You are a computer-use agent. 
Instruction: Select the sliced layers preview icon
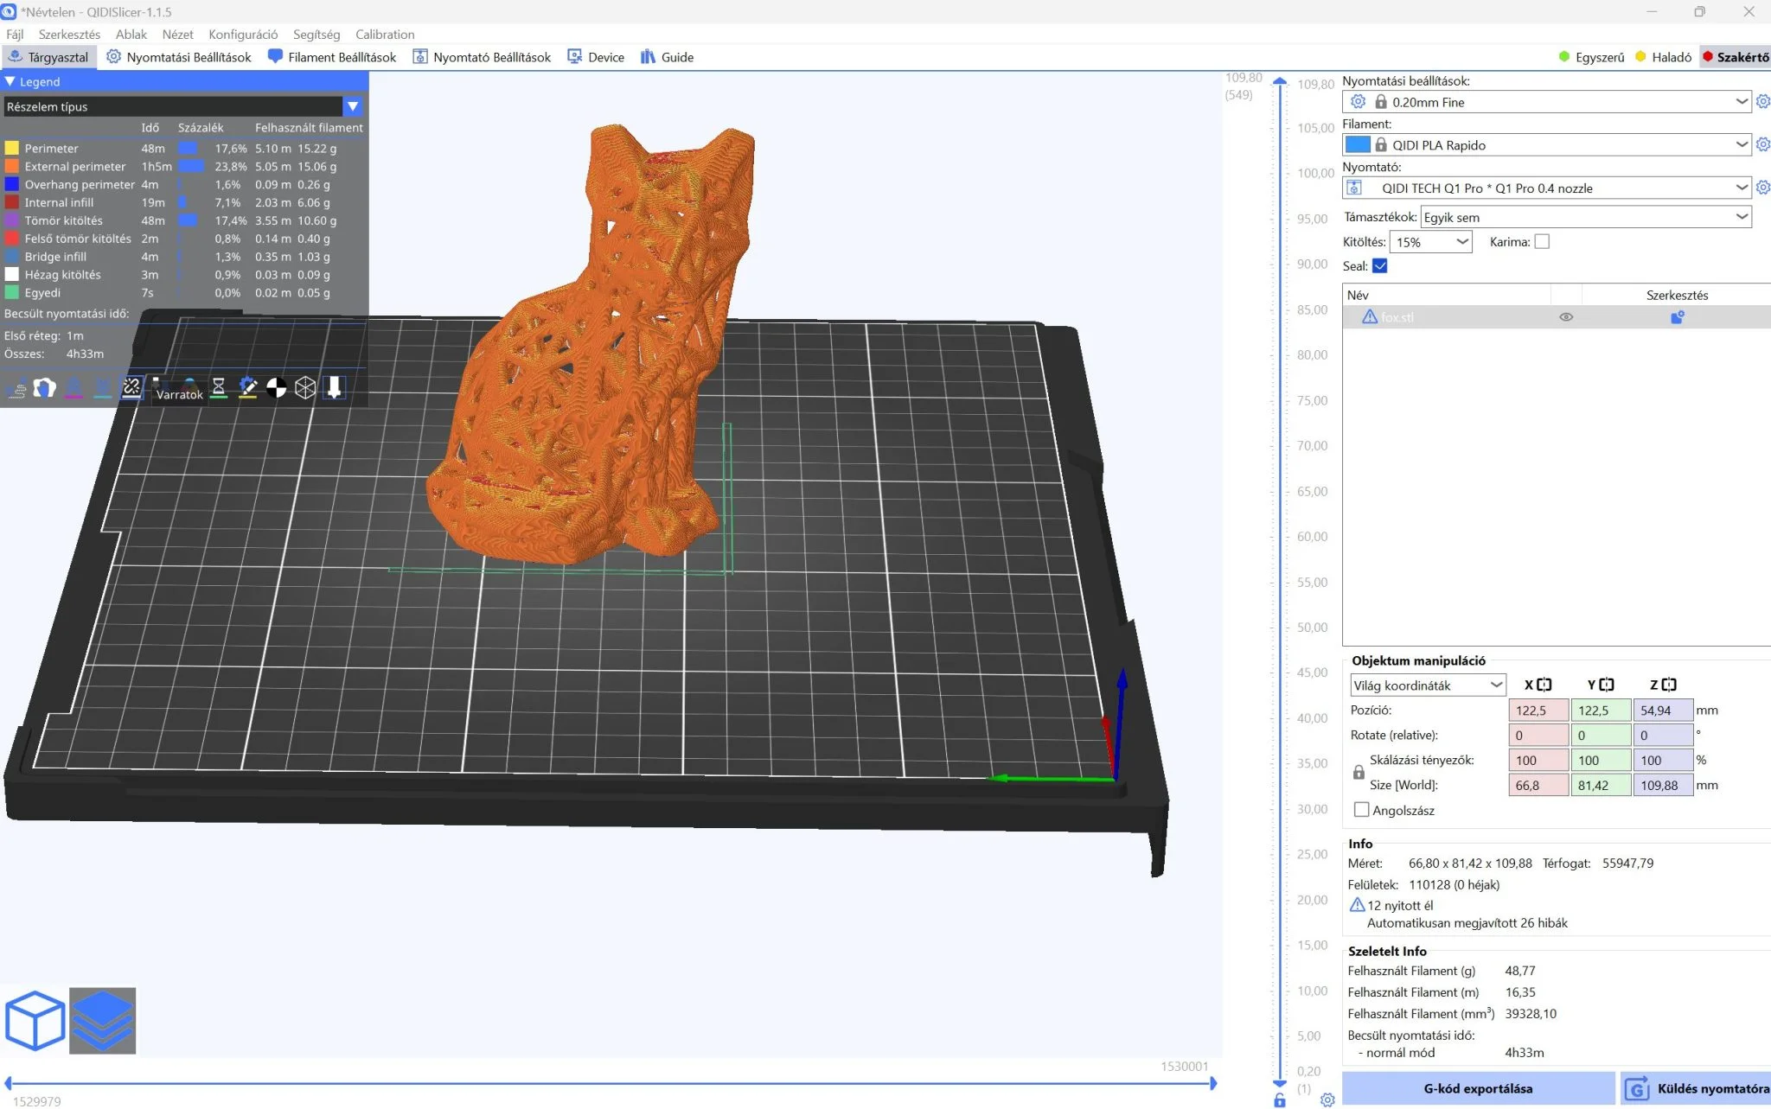point(103,1021)
